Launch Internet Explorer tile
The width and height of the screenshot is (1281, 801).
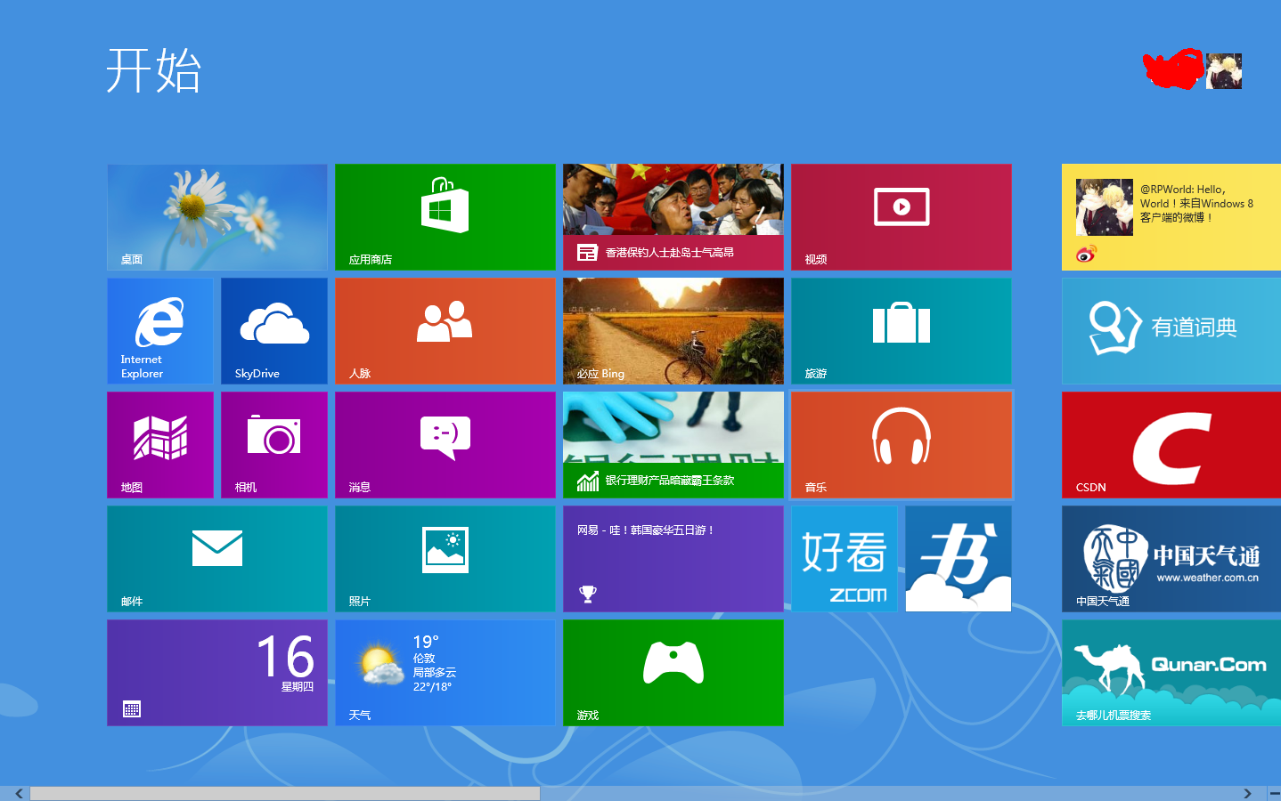160,331
